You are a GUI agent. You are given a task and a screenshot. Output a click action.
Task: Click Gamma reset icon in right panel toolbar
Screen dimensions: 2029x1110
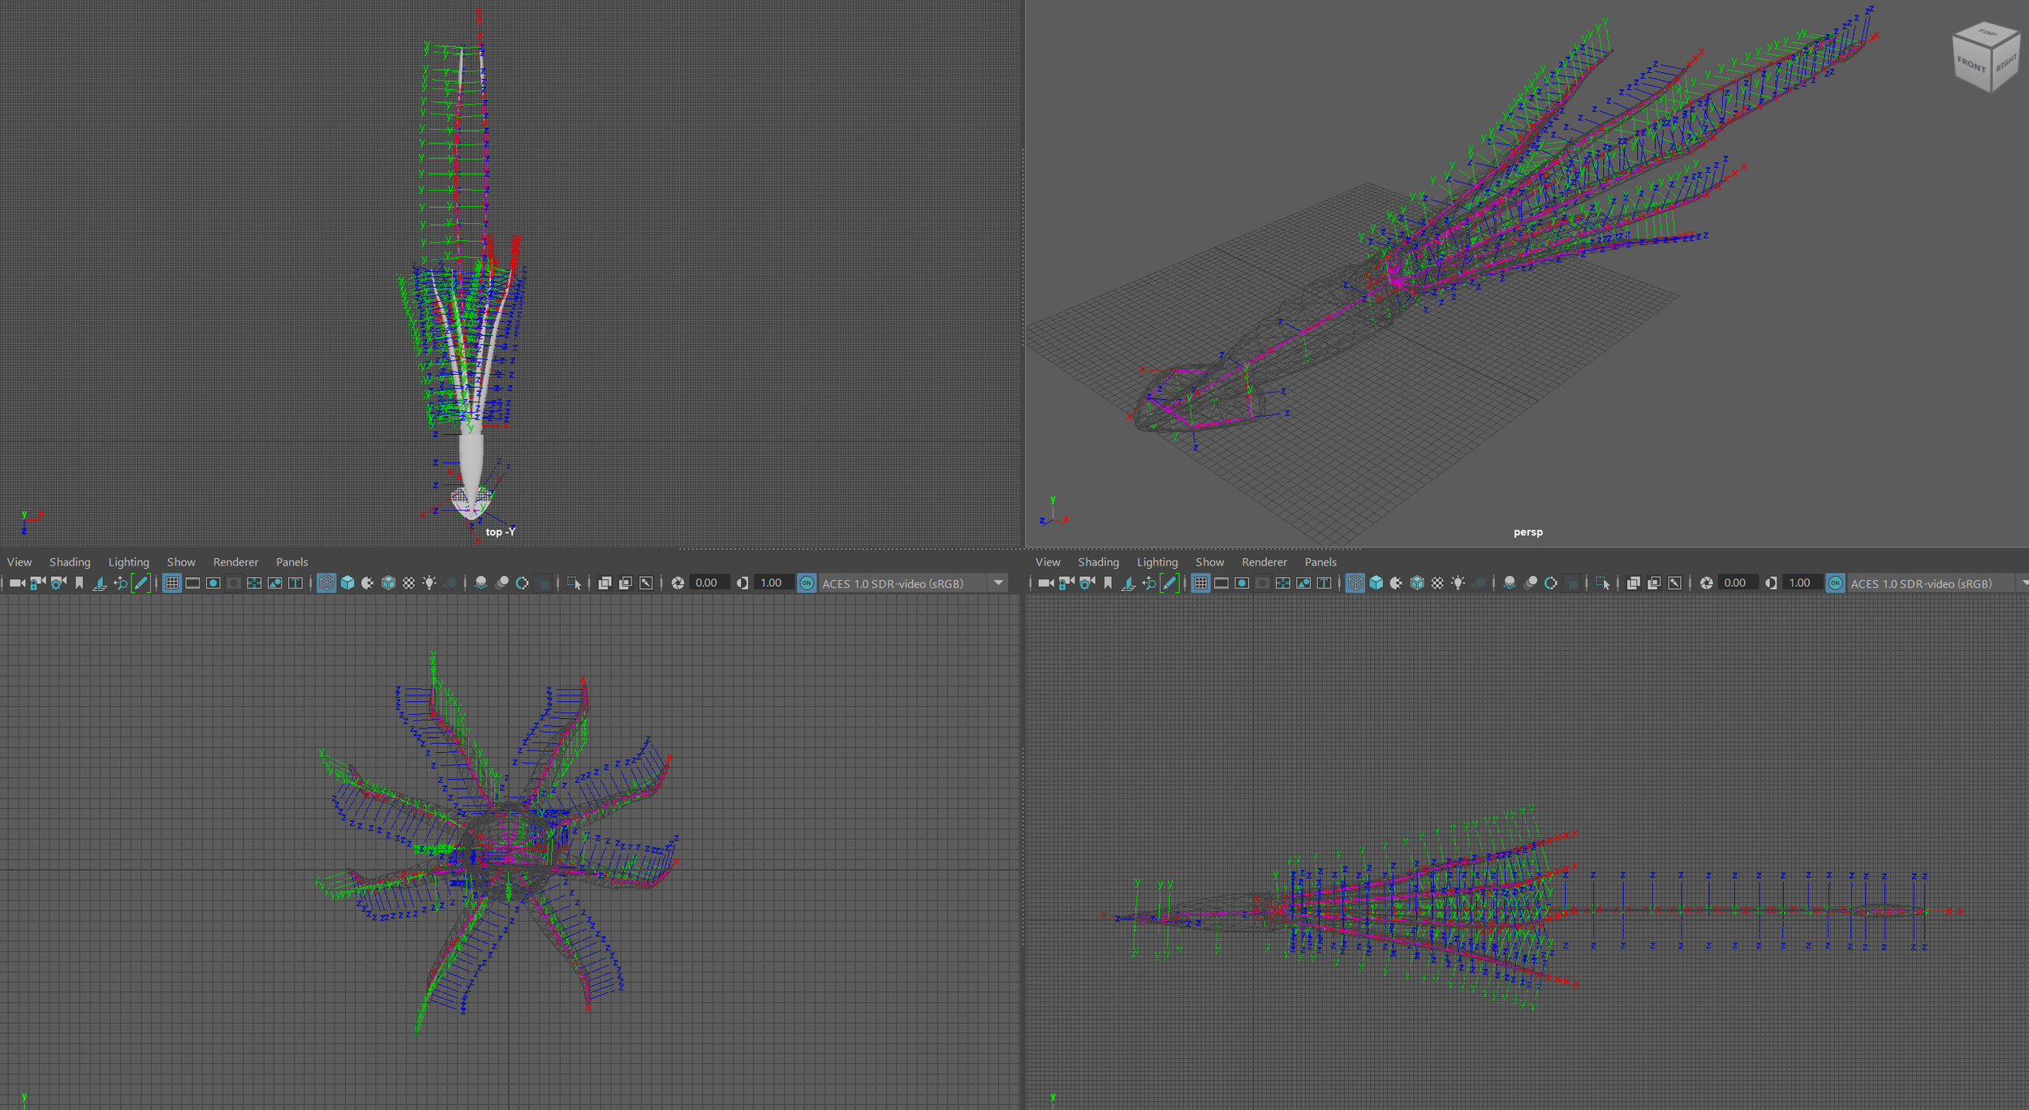click(1771, 583)
